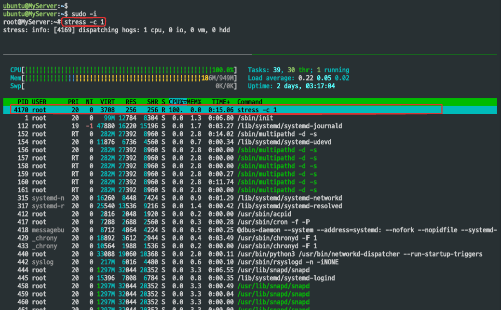Screen dimensions: 501x310
Task: Select the rsyslogd process row
Action: 250,262
